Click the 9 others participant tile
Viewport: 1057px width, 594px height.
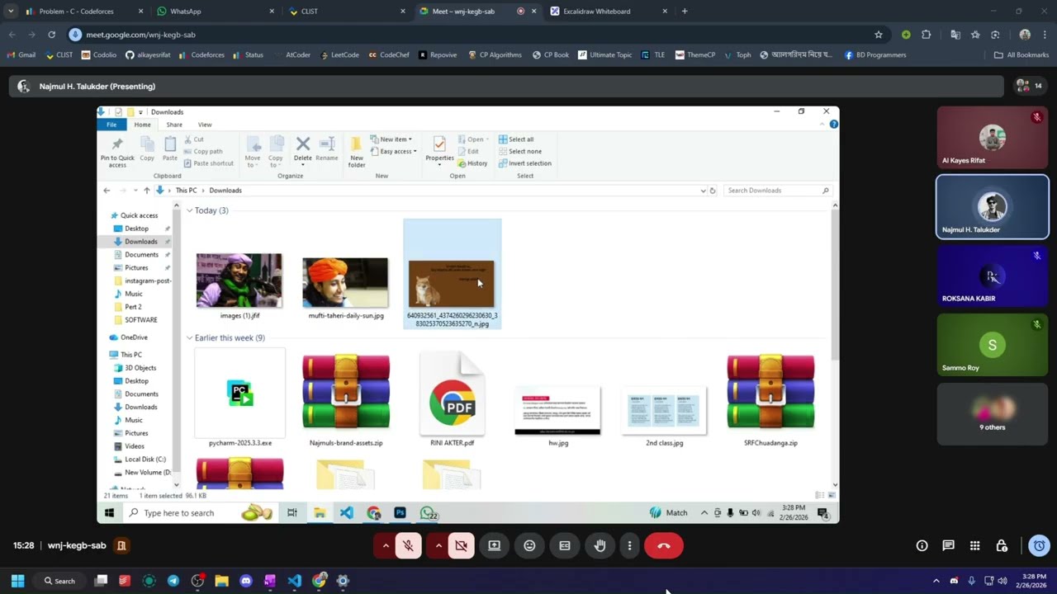[x=993, y=414]
